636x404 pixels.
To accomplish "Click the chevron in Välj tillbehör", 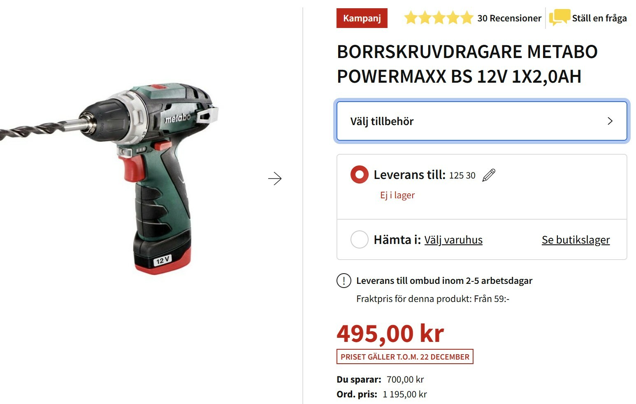I will coord(610,121).
